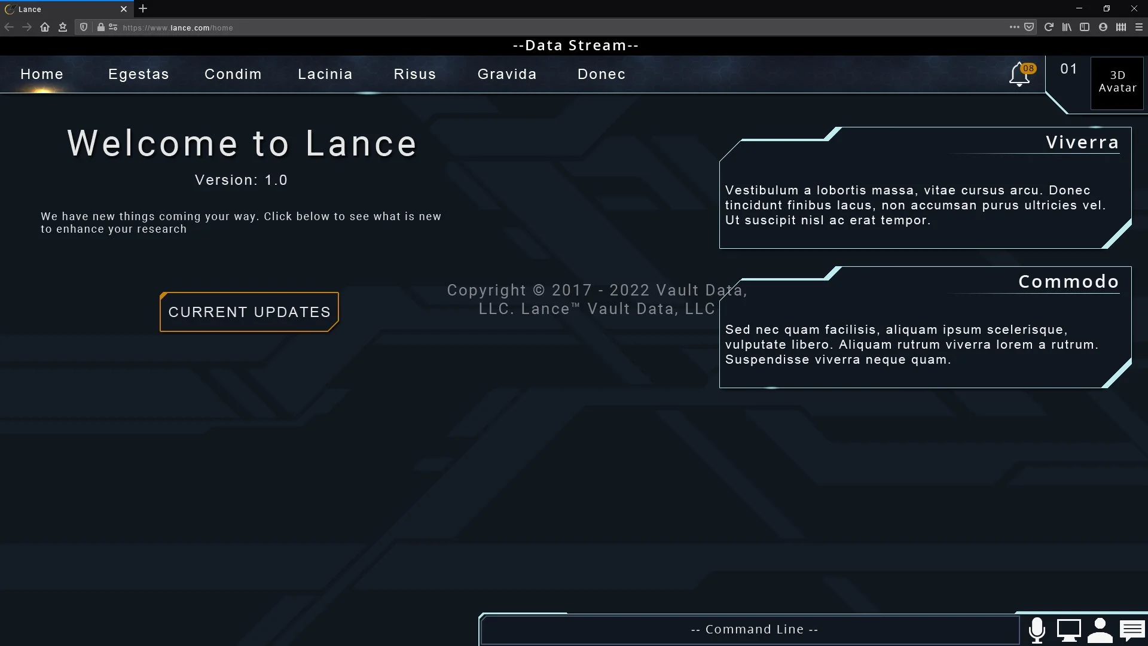Screen dimensions: 1148x646
Task: Open page actions three-dot menu
Action: coord(1014,27)
